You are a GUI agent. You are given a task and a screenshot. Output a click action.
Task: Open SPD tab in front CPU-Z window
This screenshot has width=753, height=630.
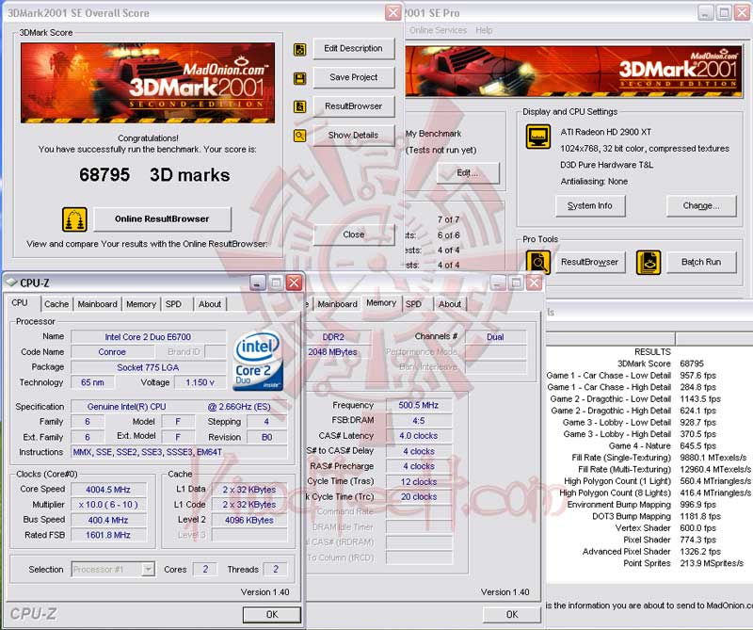tap(173, 304)
